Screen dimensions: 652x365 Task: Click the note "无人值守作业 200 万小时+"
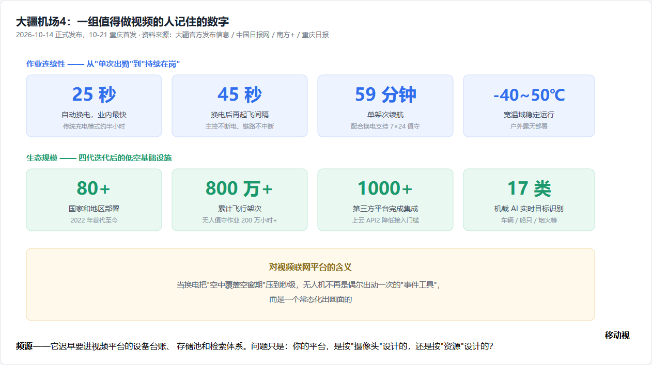[240, 220]
